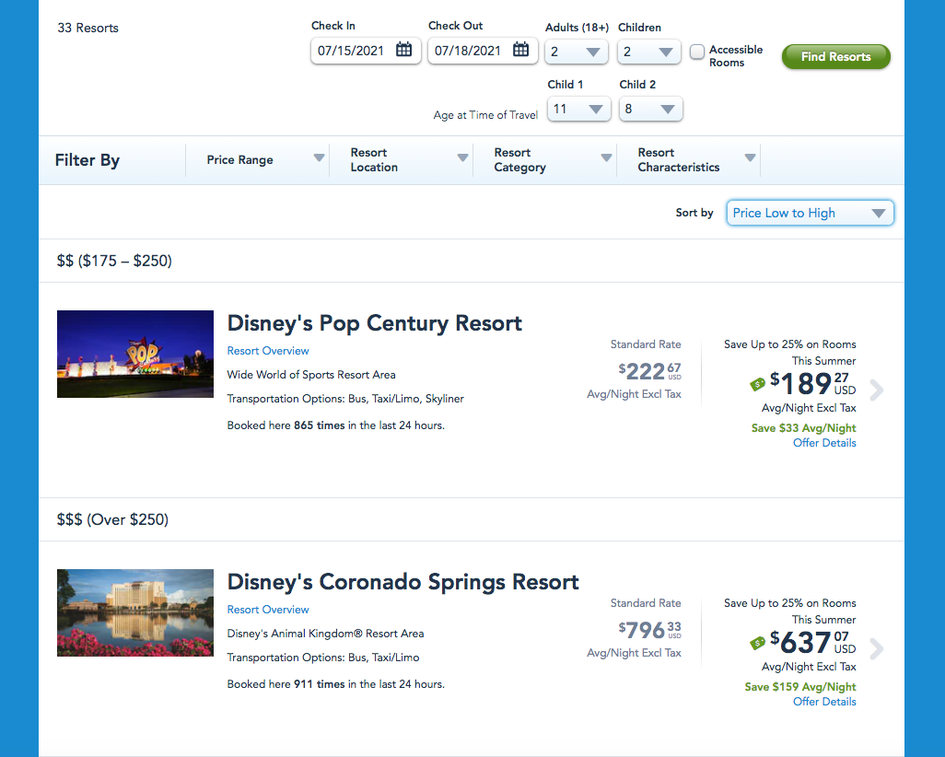Open the Children count dropdown
The image size is (945, 757).
click(x=649, y=52)
